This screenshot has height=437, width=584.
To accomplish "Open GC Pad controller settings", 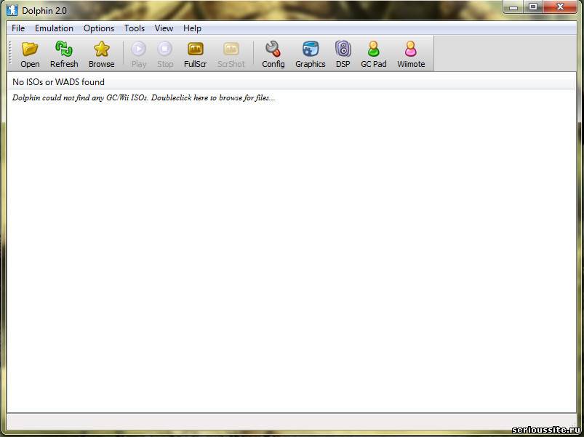I will [x=374, y=55].
